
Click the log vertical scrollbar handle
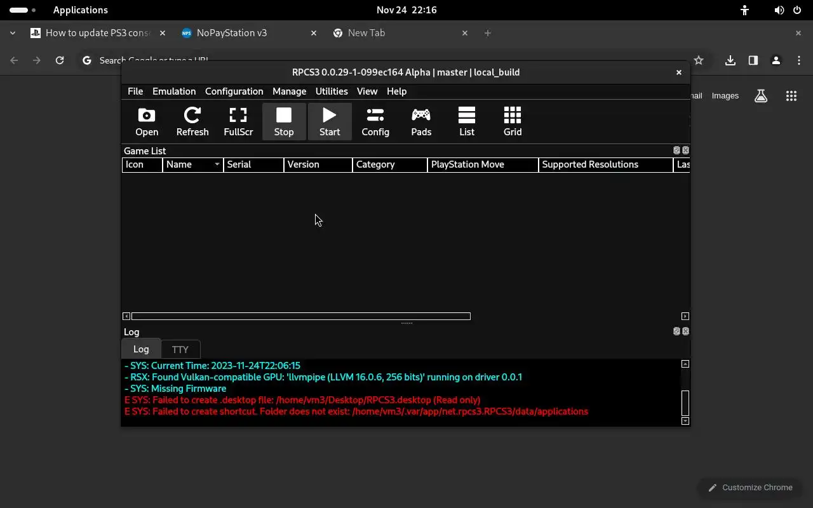pyautogui.click(x=685, y=403)
